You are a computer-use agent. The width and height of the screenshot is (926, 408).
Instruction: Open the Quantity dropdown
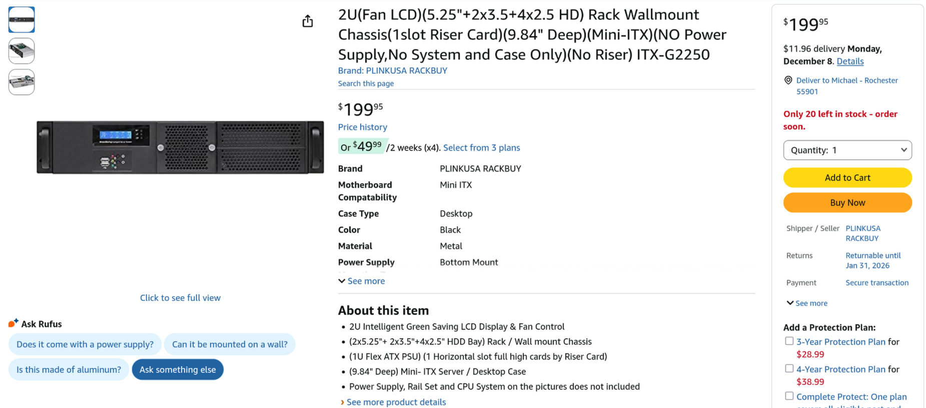coord(847,150)
